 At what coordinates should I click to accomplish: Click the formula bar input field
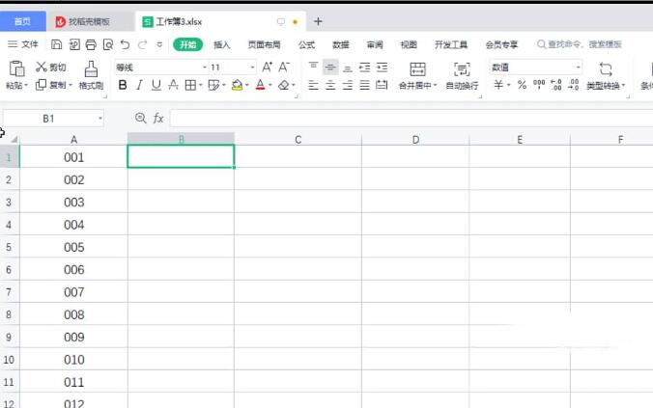click(412, 119)
